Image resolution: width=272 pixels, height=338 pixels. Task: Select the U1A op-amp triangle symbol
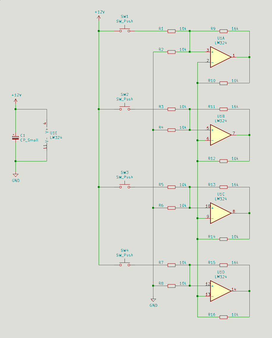pyautogui.click(x=220, y=57)
